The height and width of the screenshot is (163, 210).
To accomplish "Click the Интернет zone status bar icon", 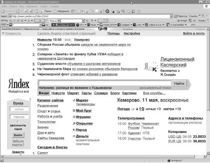I will (x=169, y=161).
